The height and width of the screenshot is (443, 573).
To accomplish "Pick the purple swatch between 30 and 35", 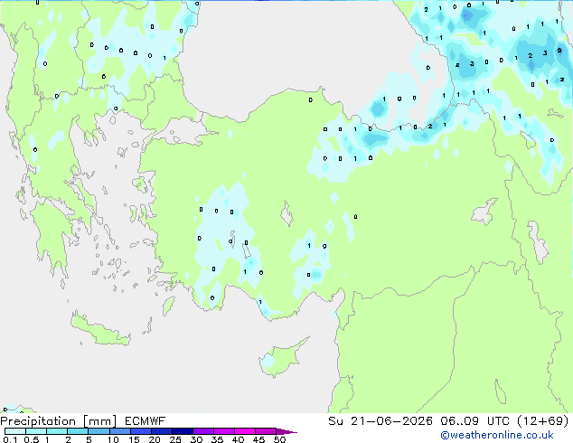I will [203, 431].
